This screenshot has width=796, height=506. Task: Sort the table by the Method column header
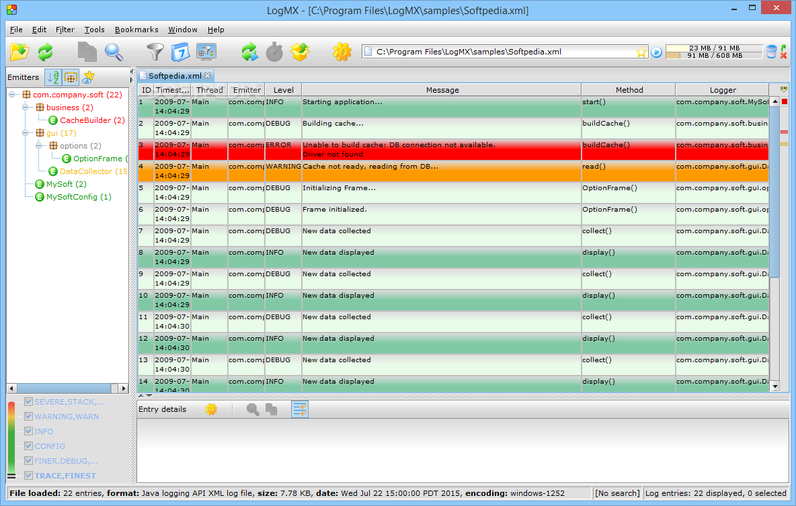[x=629, y=90]
